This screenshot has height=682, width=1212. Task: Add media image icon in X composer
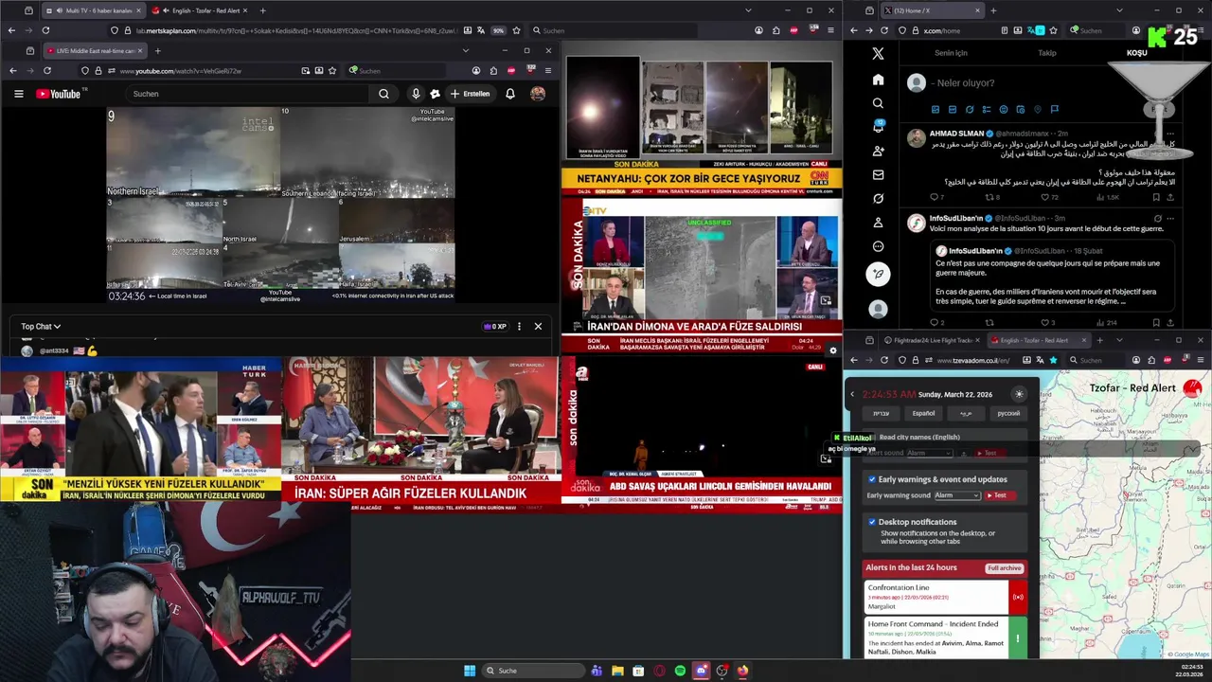point(936,110)
